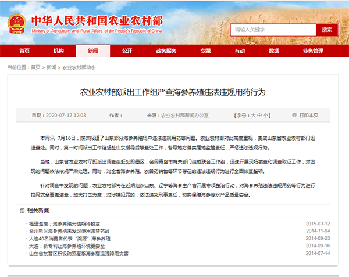
Task: Set font size to 中
Action: 259,116
